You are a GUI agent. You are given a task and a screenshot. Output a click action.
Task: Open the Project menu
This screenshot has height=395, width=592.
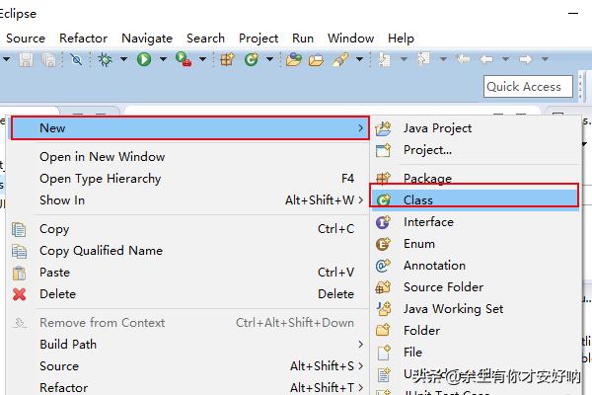pos(259,39)
